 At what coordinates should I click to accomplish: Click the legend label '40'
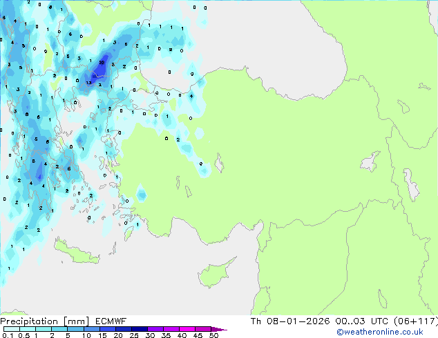(182, 335)
